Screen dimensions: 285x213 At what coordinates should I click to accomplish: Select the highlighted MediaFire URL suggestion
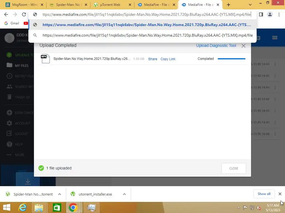click(x=143, y=25)
